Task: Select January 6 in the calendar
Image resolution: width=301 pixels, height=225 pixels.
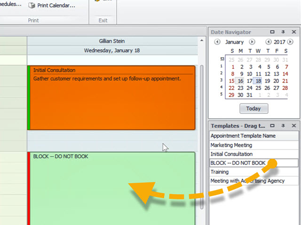Action: [277, 67]
